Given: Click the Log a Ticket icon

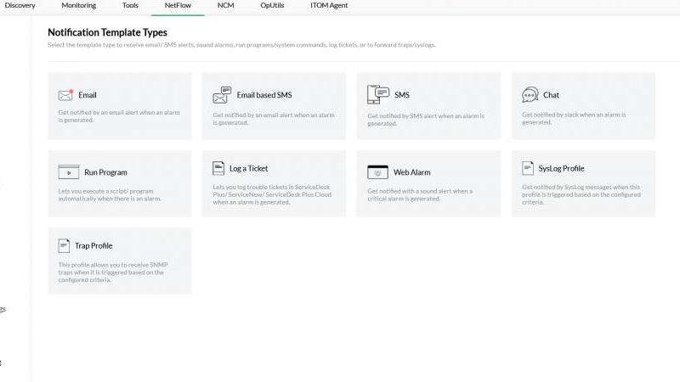Looking at the screenshot, I should [x=218, y=168].
